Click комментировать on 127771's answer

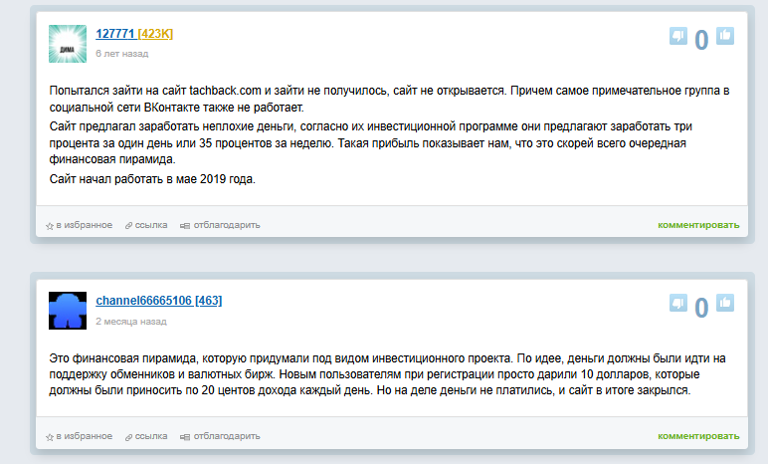pyautogui.click(x=698, y=225)
